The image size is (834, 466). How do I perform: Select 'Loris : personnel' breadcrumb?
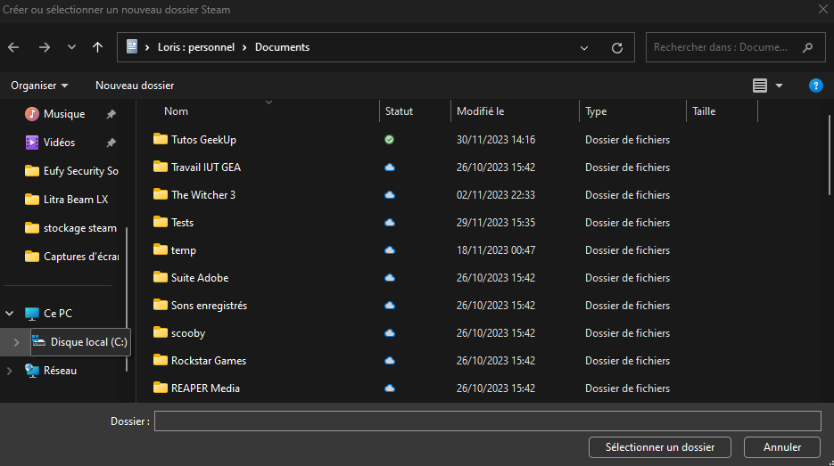196,47
